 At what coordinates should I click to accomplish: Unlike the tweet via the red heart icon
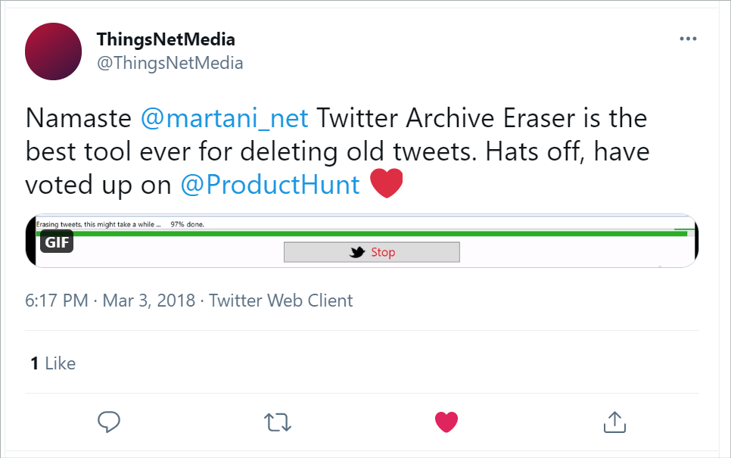pos(446,422)
